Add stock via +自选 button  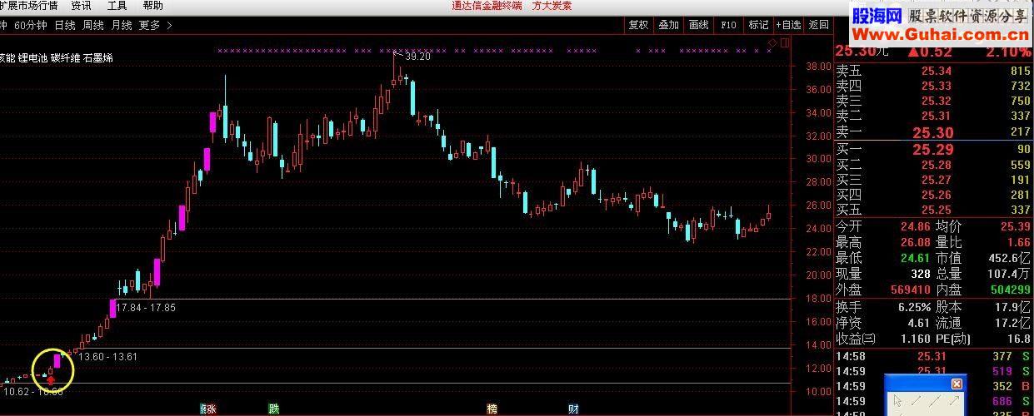coord(788,25)
